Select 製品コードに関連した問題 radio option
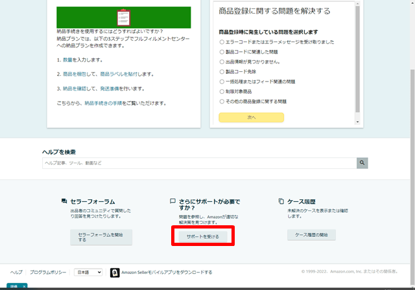 222,52
